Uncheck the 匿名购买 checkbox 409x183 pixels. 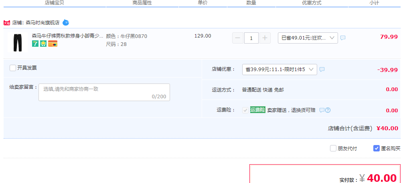[x=377, y=148]
